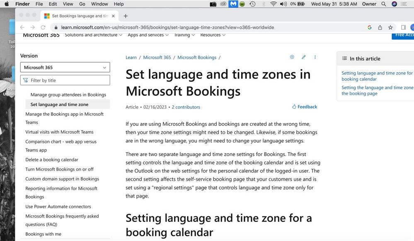Open Setting language and time zone for booking calendar link
The height and width of the screenshot is (241, 414).
[x=377, y=76]
